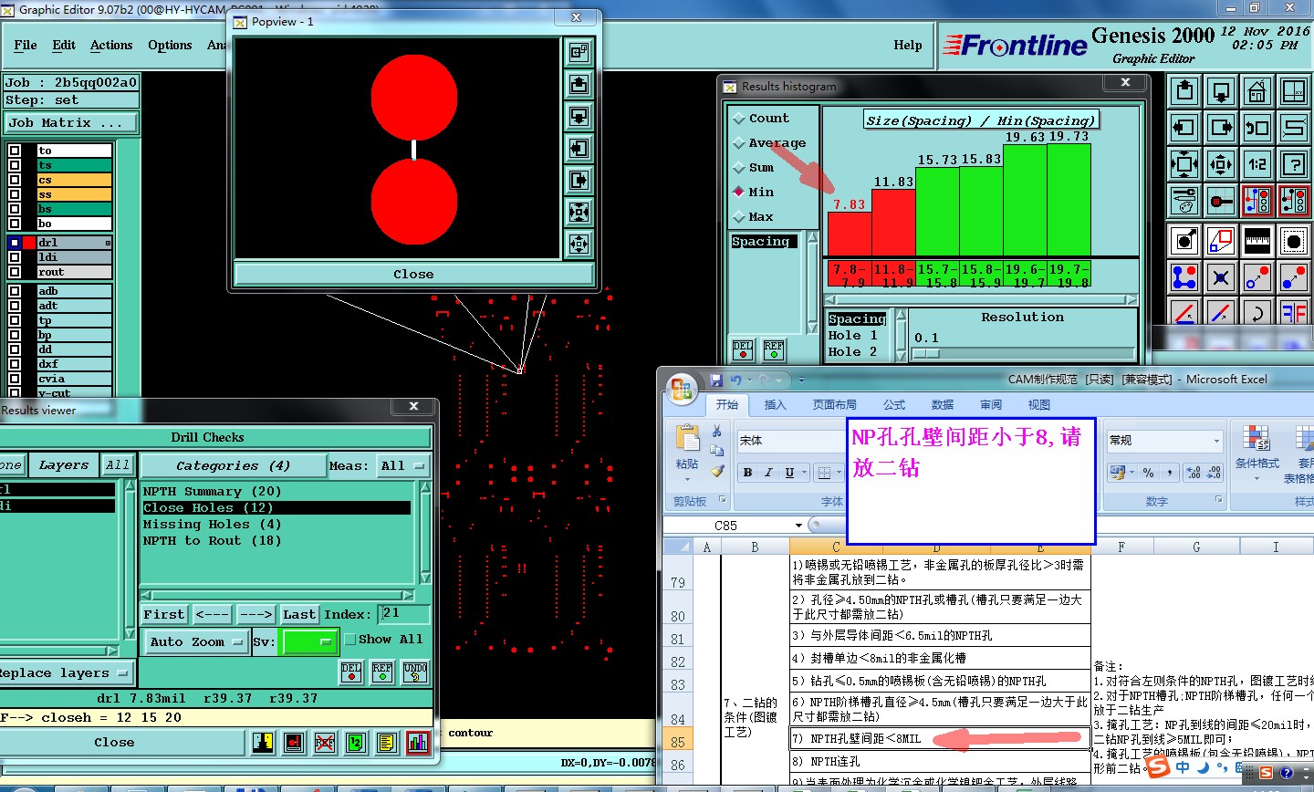Toggle visibility box of the ts layer
Image resolution: width=1314 pixels, height=792 pixels.
(15, 165)
